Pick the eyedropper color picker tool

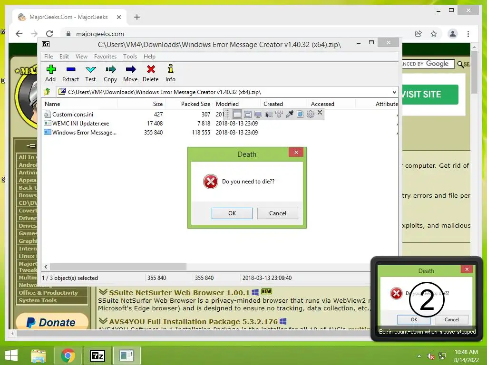tap(290, 114)
